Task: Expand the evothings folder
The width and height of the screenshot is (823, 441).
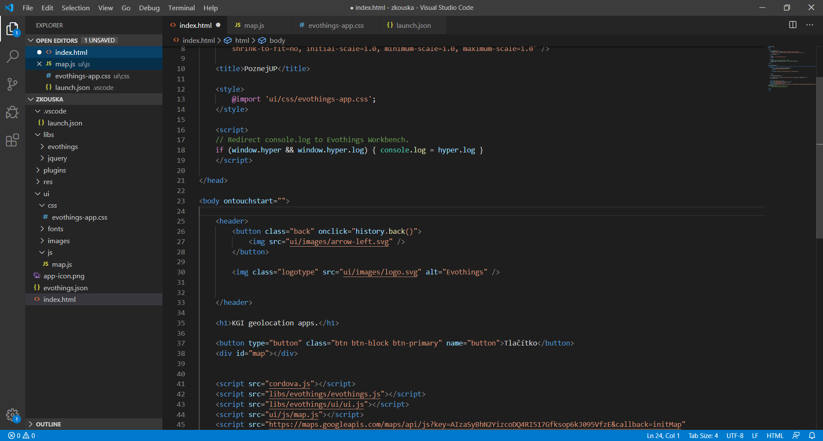Action: point(42,146)
